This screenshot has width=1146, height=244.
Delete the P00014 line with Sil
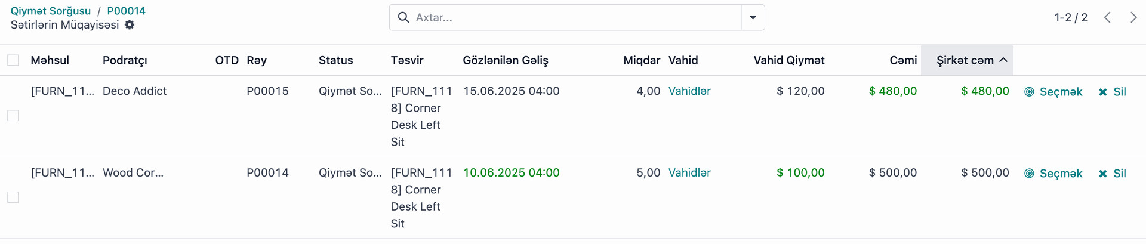pos(1113,174)
